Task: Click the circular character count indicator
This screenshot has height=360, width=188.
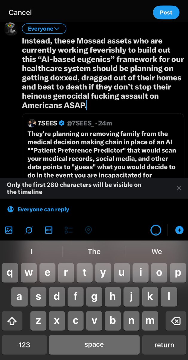Action: pos(156,230)
